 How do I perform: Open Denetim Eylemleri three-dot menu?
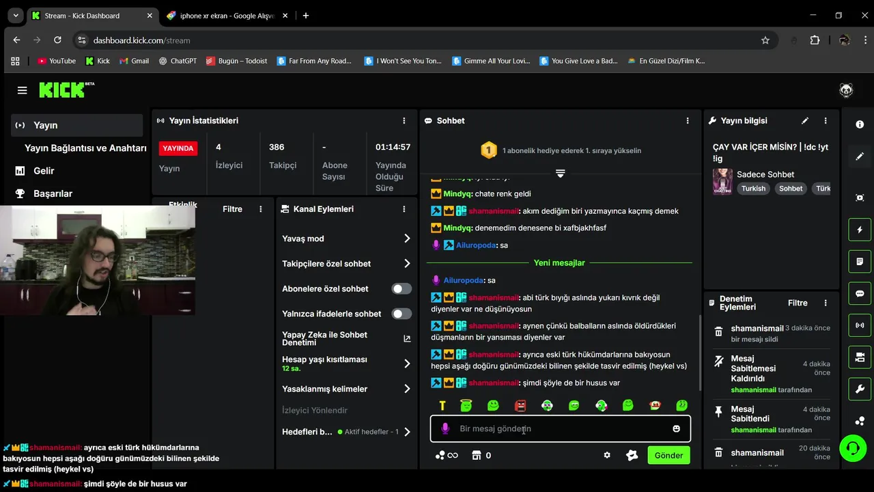click(826, 303)
